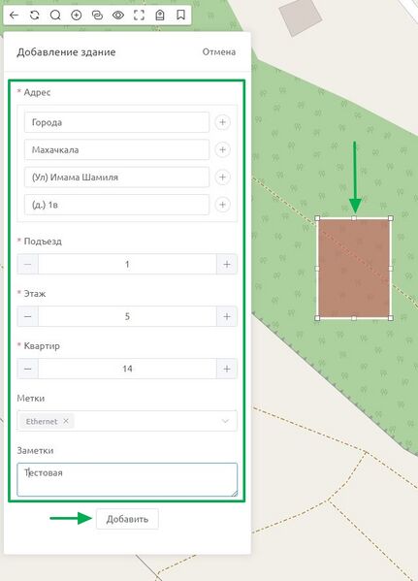
Task: Click the Добавить button
Action: 127,519
